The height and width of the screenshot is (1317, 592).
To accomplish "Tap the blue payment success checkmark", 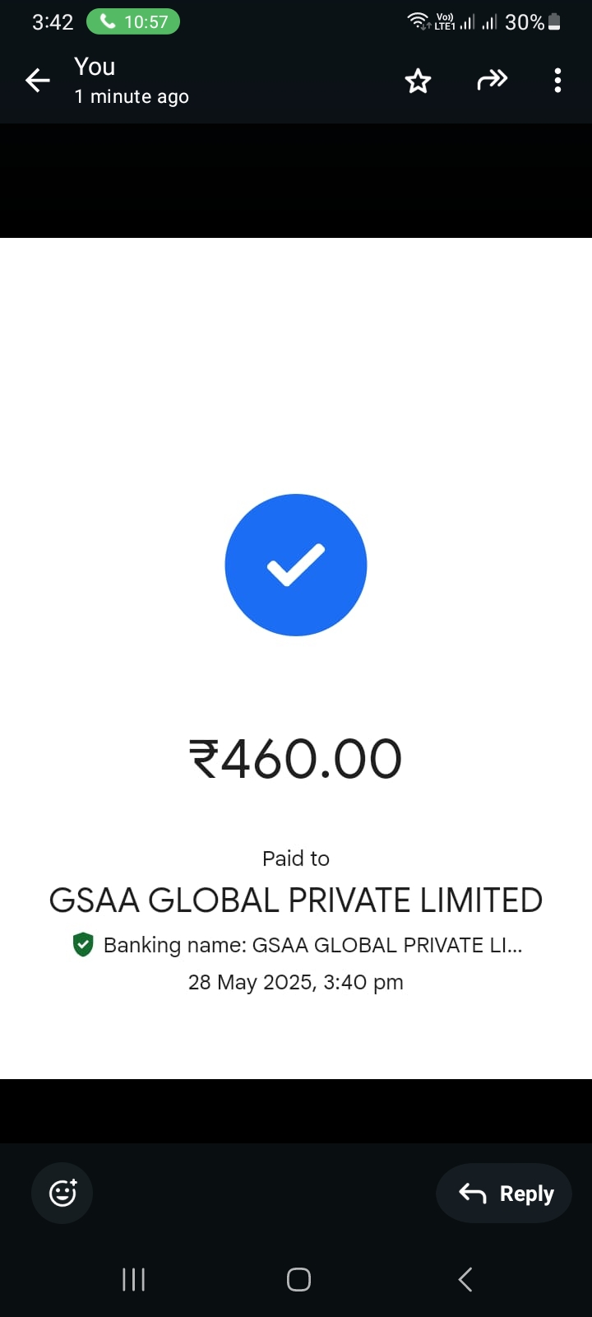I will pyautogui.click(x=296, y=565).
